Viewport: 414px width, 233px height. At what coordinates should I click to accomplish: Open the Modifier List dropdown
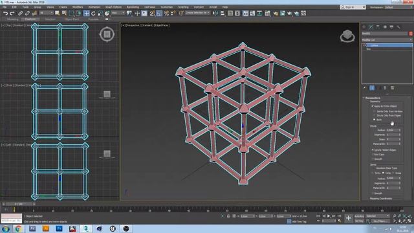[387, 39]
